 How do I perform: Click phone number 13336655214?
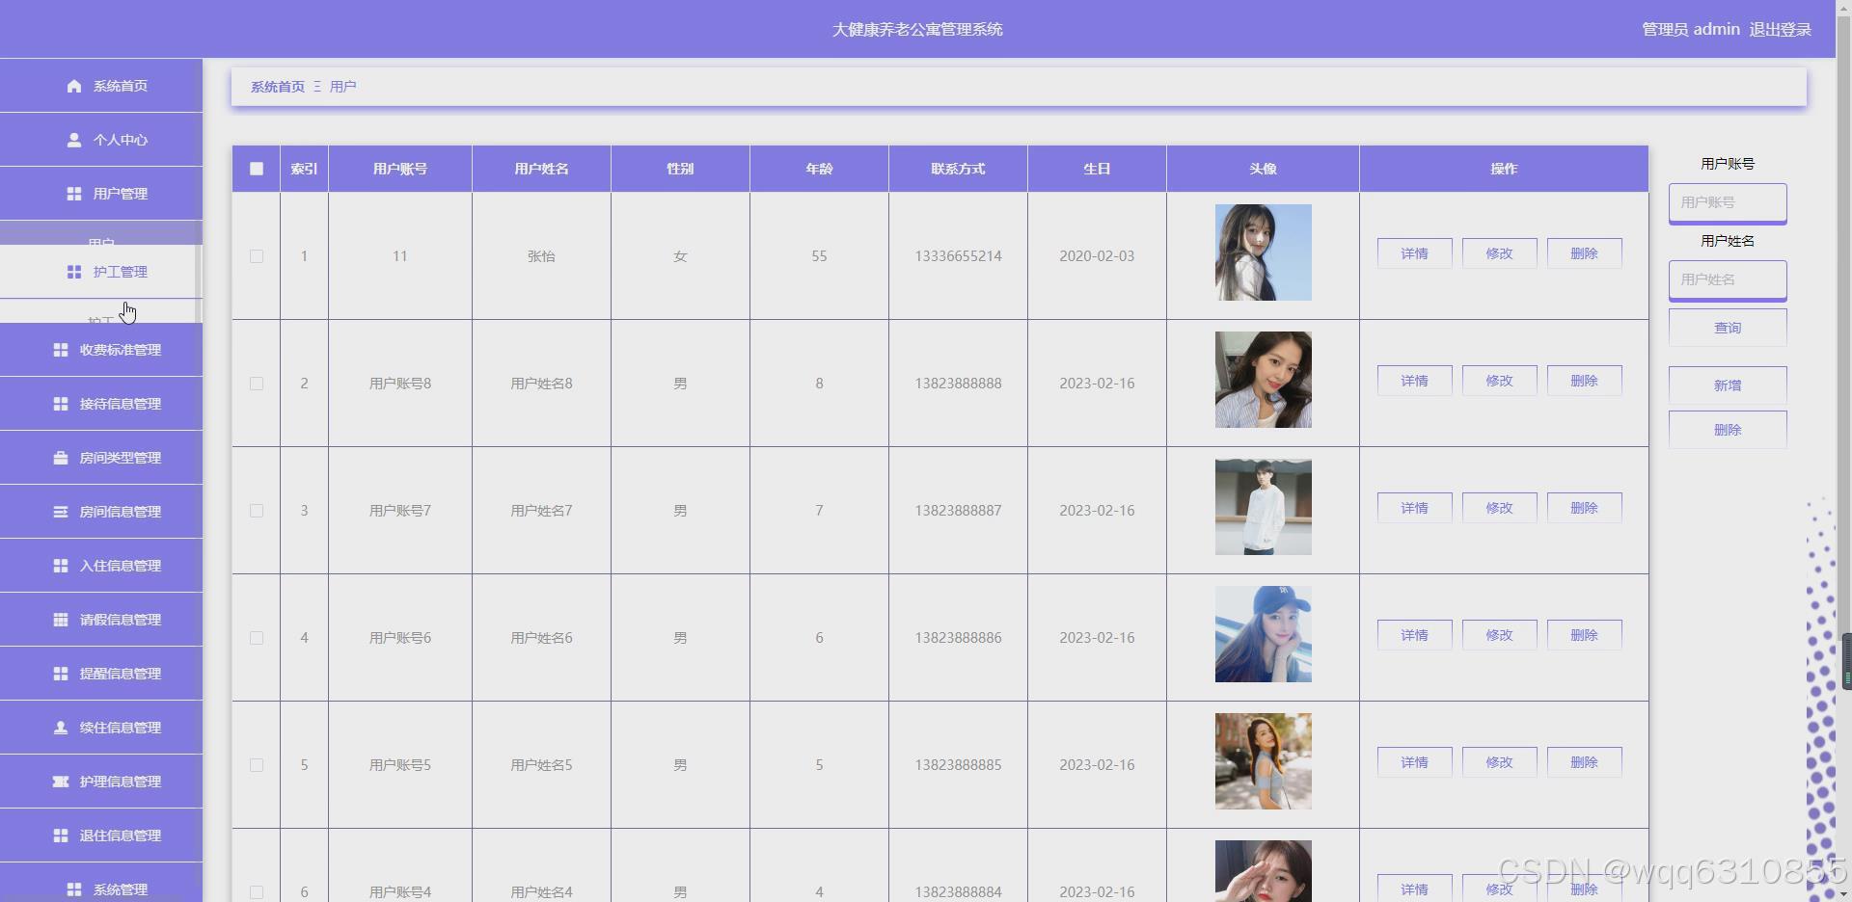[958, 256]
